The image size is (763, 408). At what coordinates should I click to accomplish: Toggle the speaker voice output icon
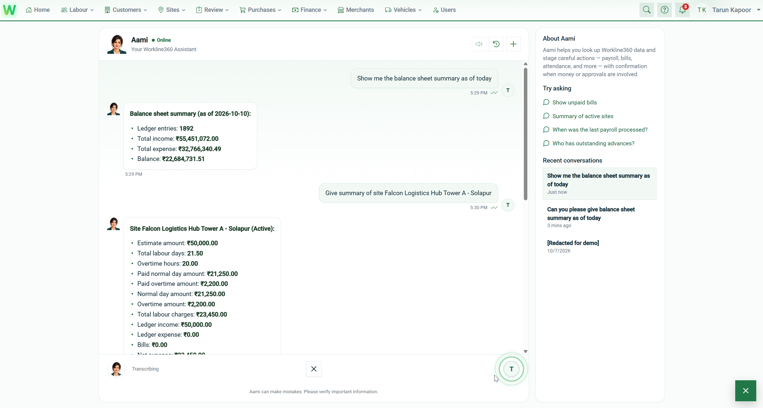coord(479,44)
